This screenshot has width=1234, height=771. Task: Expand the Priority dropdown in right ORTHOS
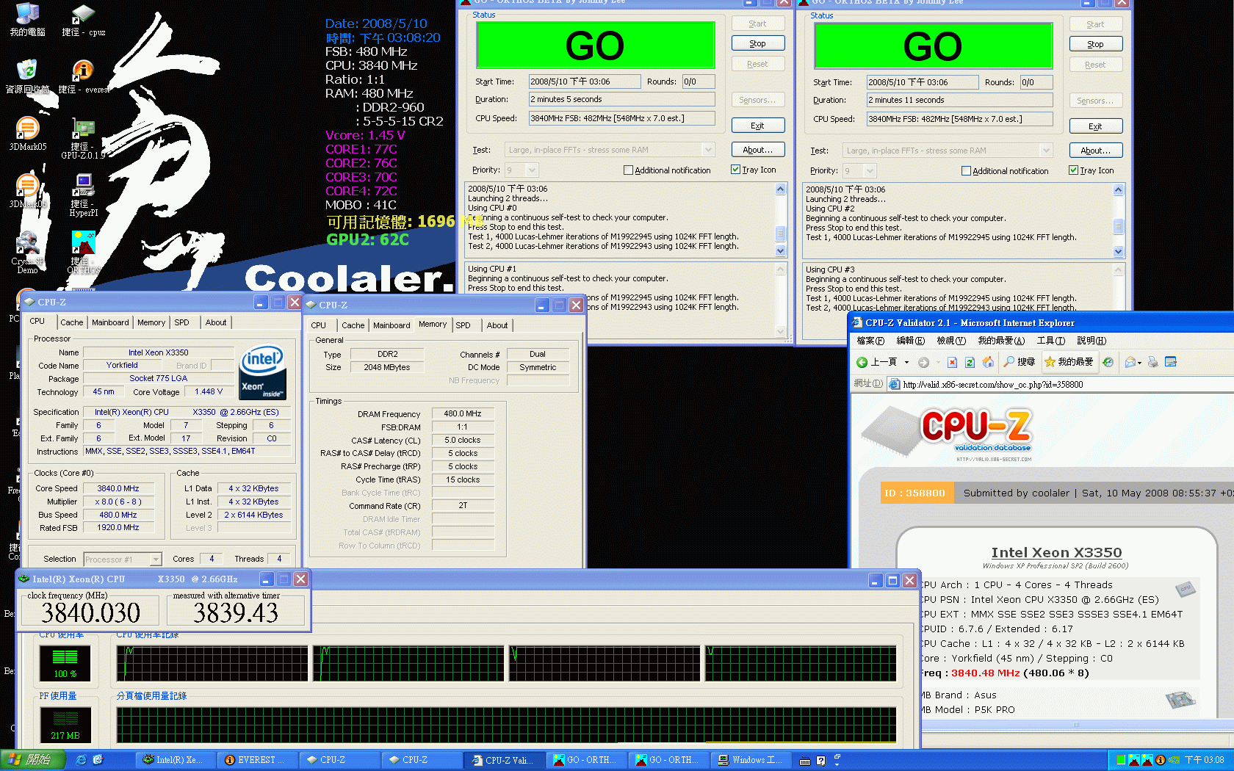pyautogui.click(x=870, y=170)
